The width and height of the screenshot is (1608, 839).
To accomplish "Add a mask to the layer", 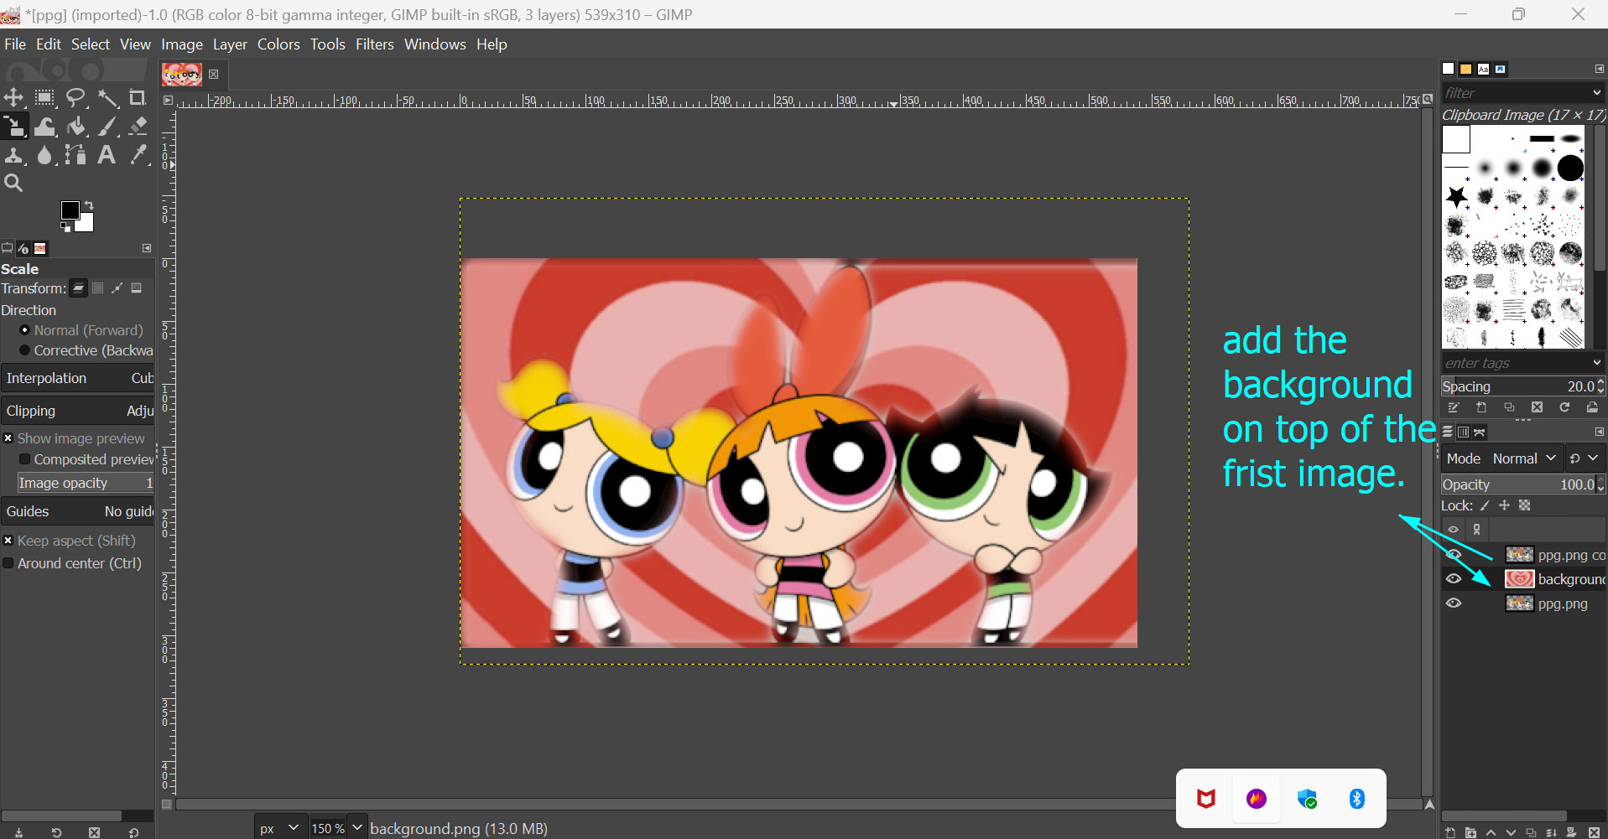I will click(1571, 832).
